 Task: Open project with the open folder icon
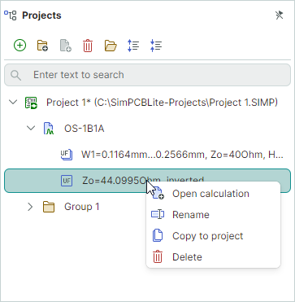coord(111,46)
